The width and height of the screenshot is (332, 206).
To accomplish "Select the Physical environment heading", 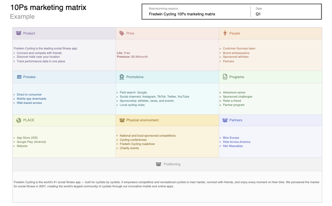I will (x=142, y=120).
